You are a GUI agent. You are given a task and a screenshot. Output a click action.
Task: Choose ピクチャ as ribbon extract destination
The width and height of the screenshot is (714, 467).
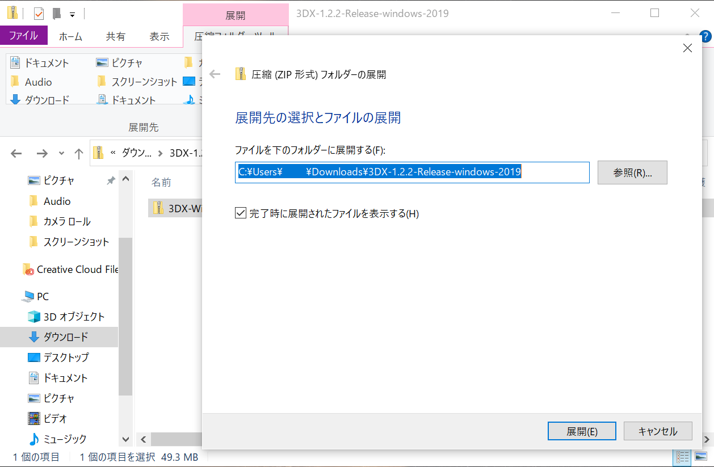[119, 63]
